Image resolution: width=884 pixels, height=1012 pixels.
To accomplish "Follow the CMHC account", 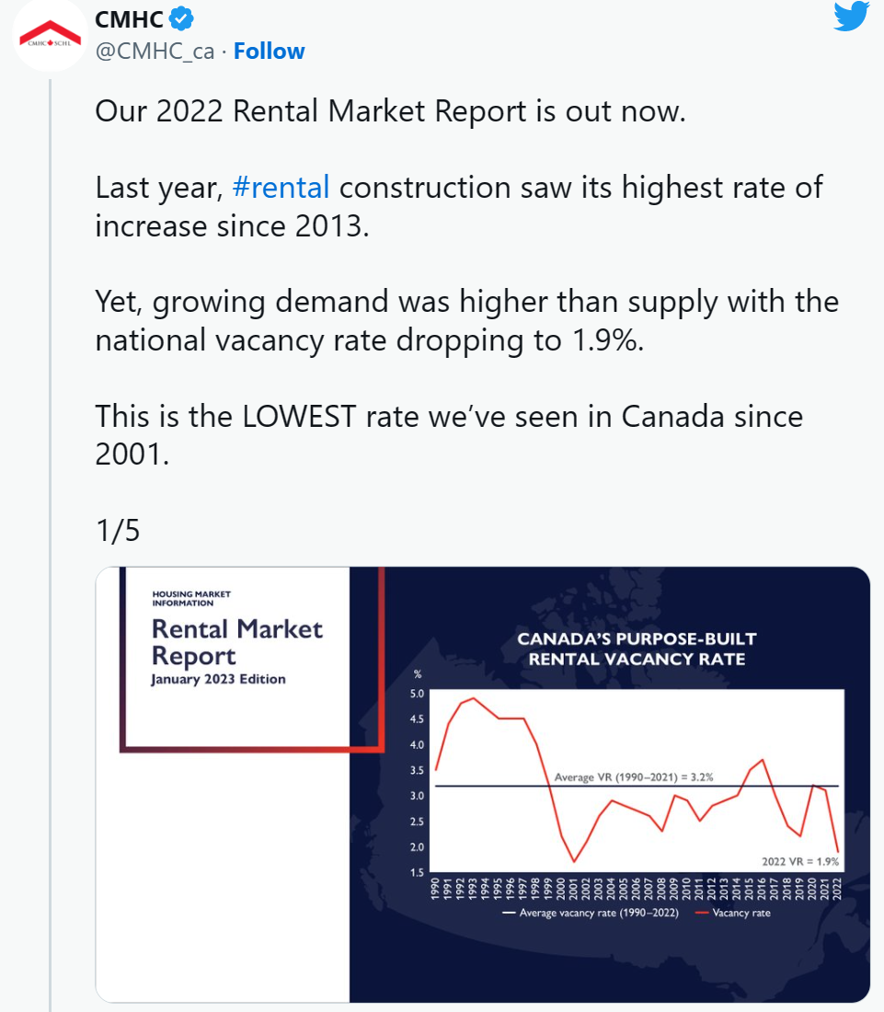I will (270, 51).
